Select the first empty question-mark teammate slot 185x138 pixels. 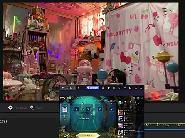click(77, 109)
